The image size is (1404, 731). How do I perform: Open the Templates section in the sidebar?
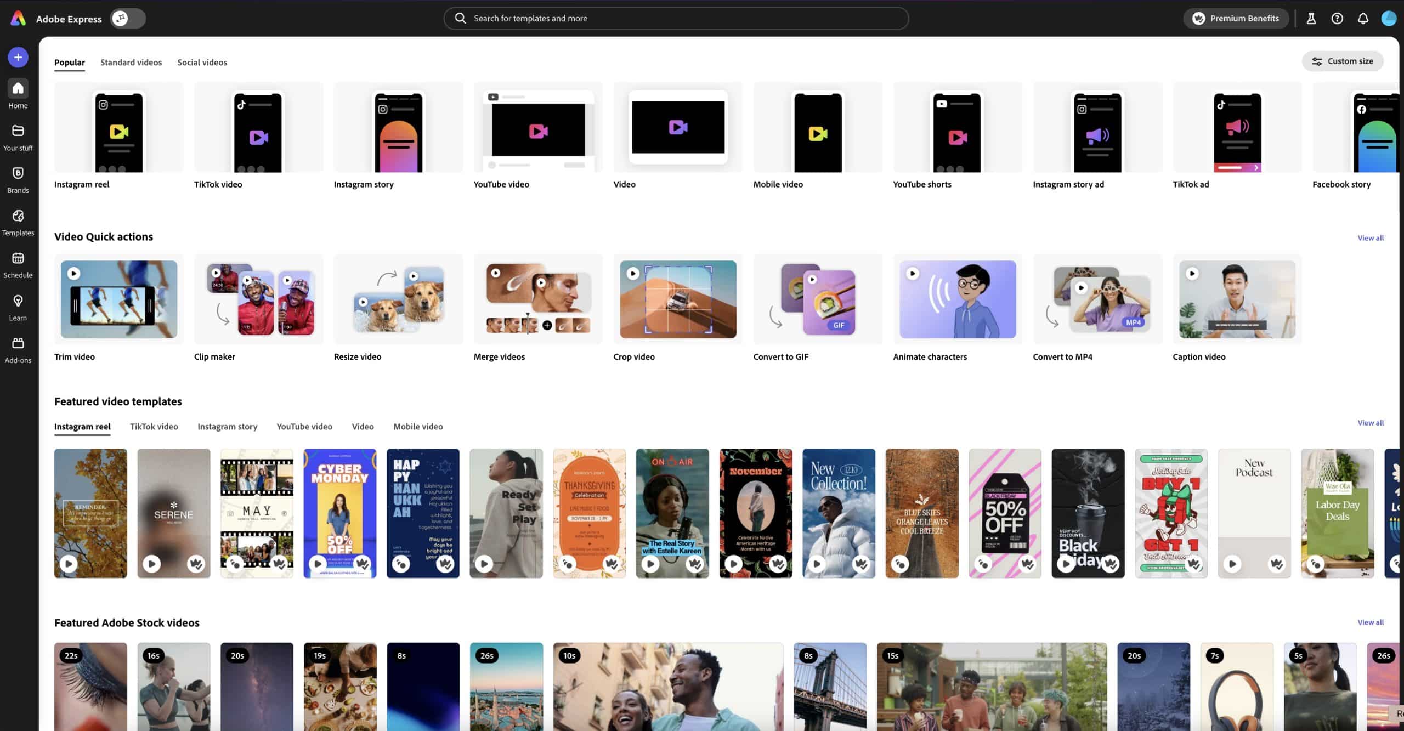pos(18,222)
